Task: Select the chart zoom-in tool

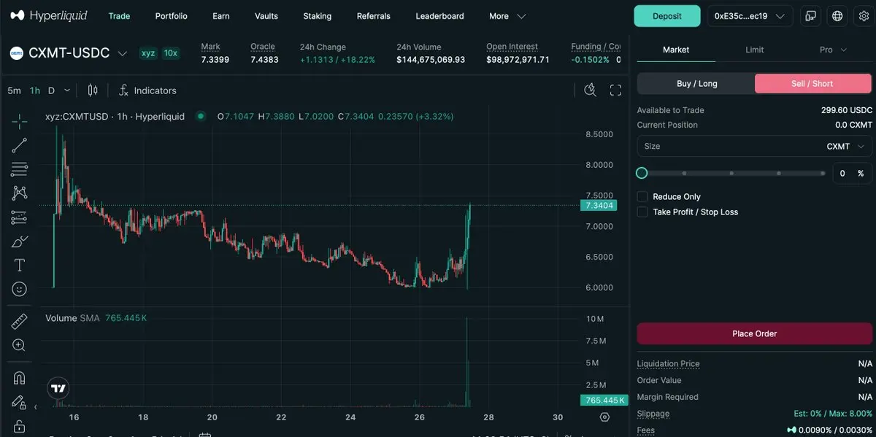Action: [x=20, y=345]
